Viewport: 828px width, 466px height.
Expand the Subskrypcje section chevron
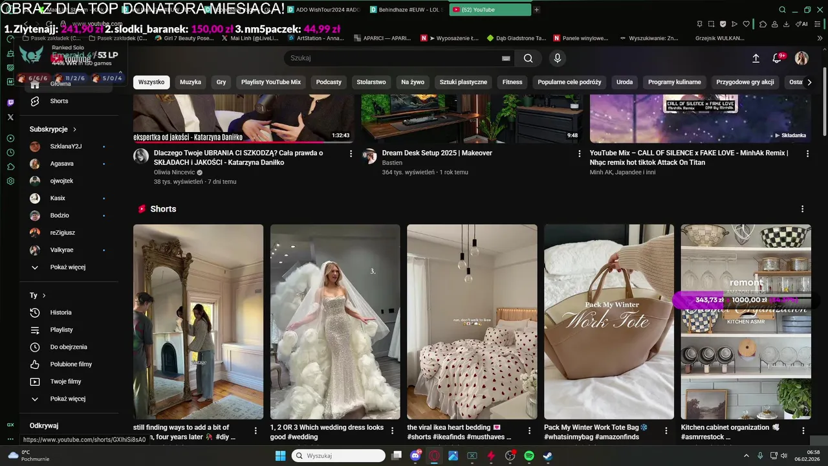pos(74,129)
